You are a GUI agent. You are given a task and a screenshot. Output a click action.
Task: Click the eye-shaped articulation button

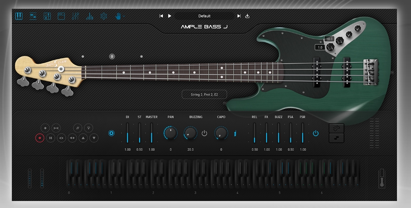(61, 138)
